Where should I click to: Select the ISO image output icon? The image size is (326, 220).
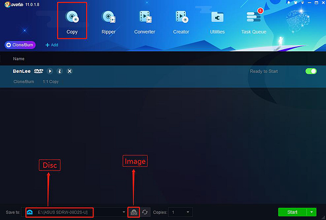coord(134,212)
